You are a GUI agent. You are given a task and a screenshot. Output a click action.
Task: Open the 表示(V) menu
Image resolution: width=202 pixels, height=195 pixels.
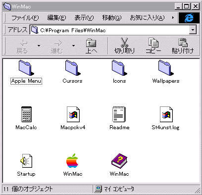(84, 18)
